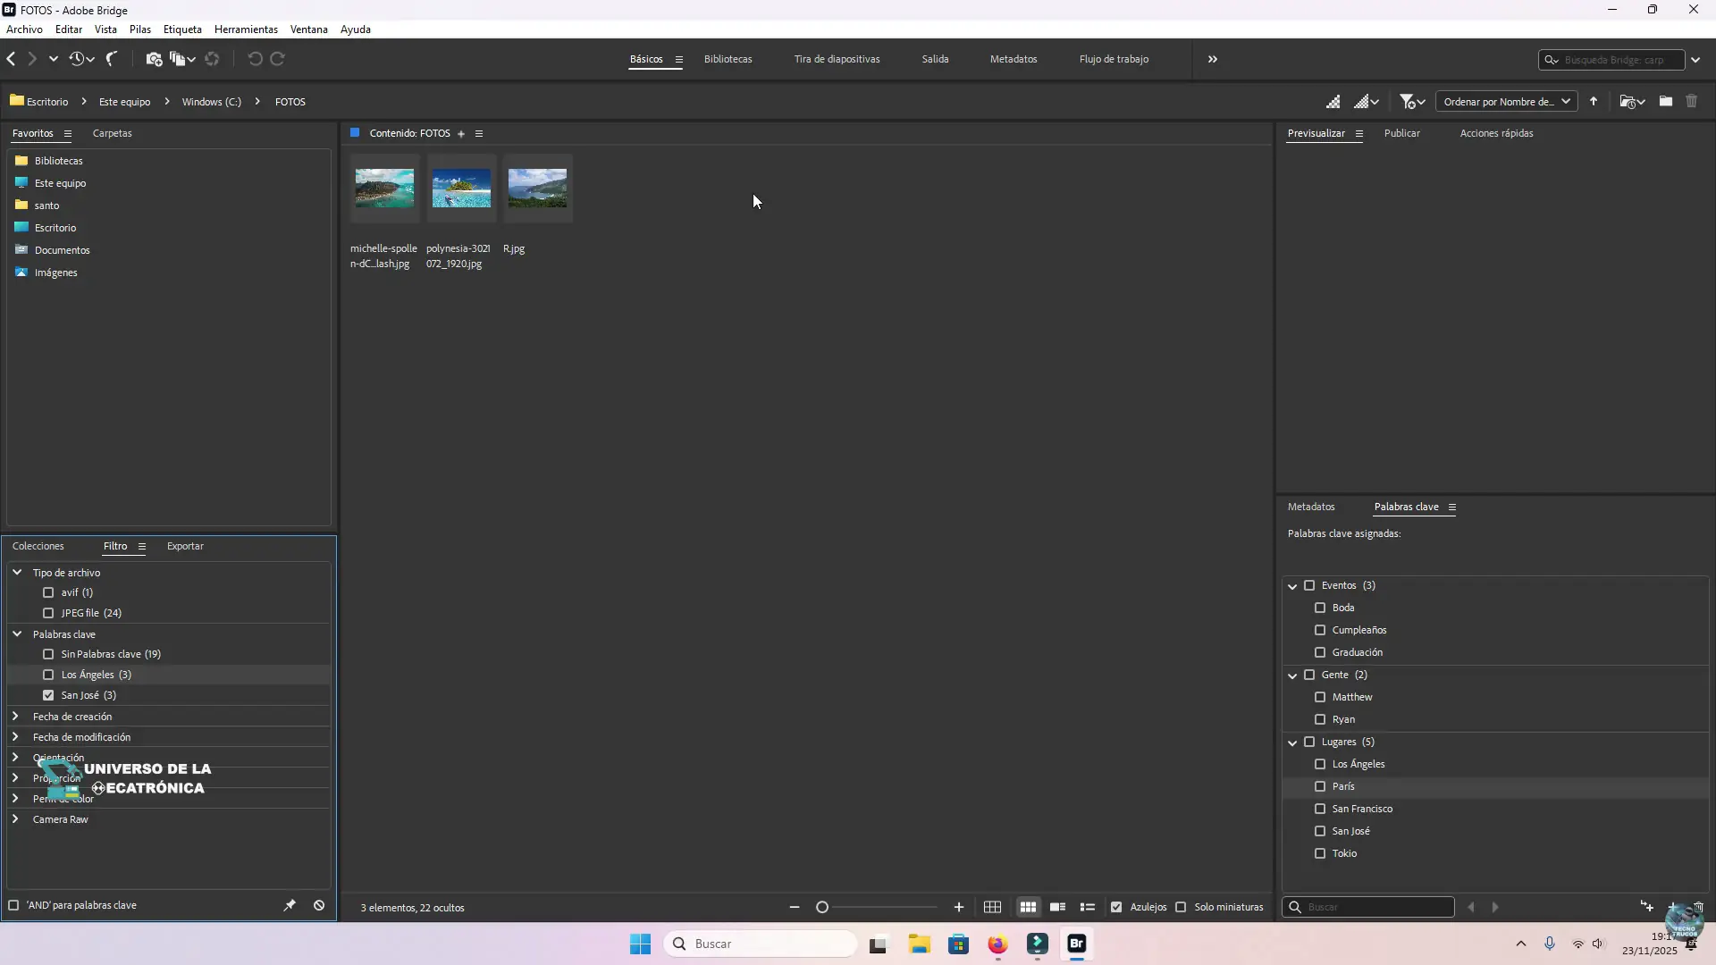
Task: Click the Publicar panel label
Action: point(1401,133)
